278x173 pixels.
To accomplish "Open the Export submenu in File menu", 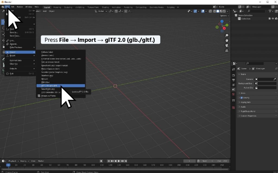I will [20, 56].
